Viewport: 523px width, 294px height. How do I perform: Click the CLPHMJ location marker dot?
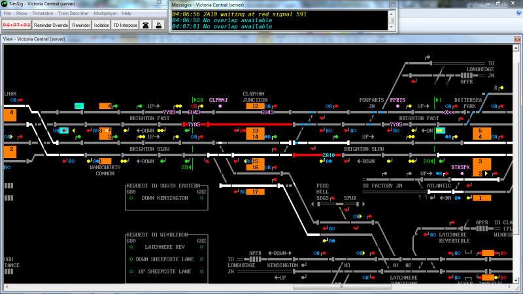click(x=220, y=106)
